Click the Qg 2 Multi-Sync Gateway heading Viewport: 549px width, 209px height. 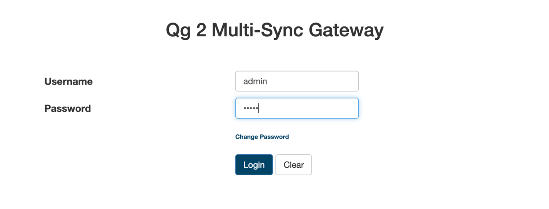274,30
